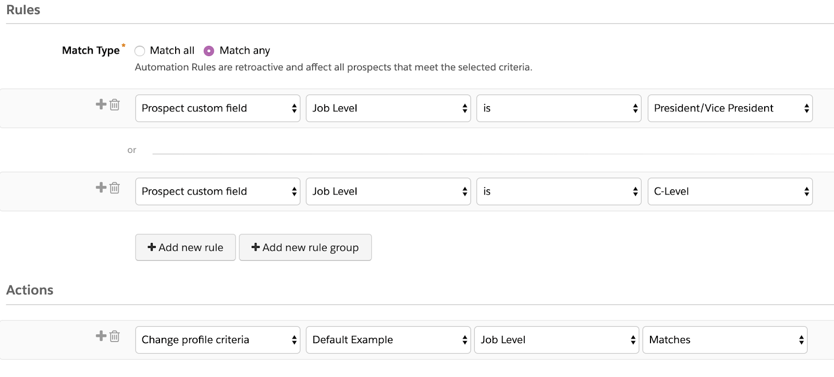Open second rule's 'is' operator dropdown

tap(558, 191)
